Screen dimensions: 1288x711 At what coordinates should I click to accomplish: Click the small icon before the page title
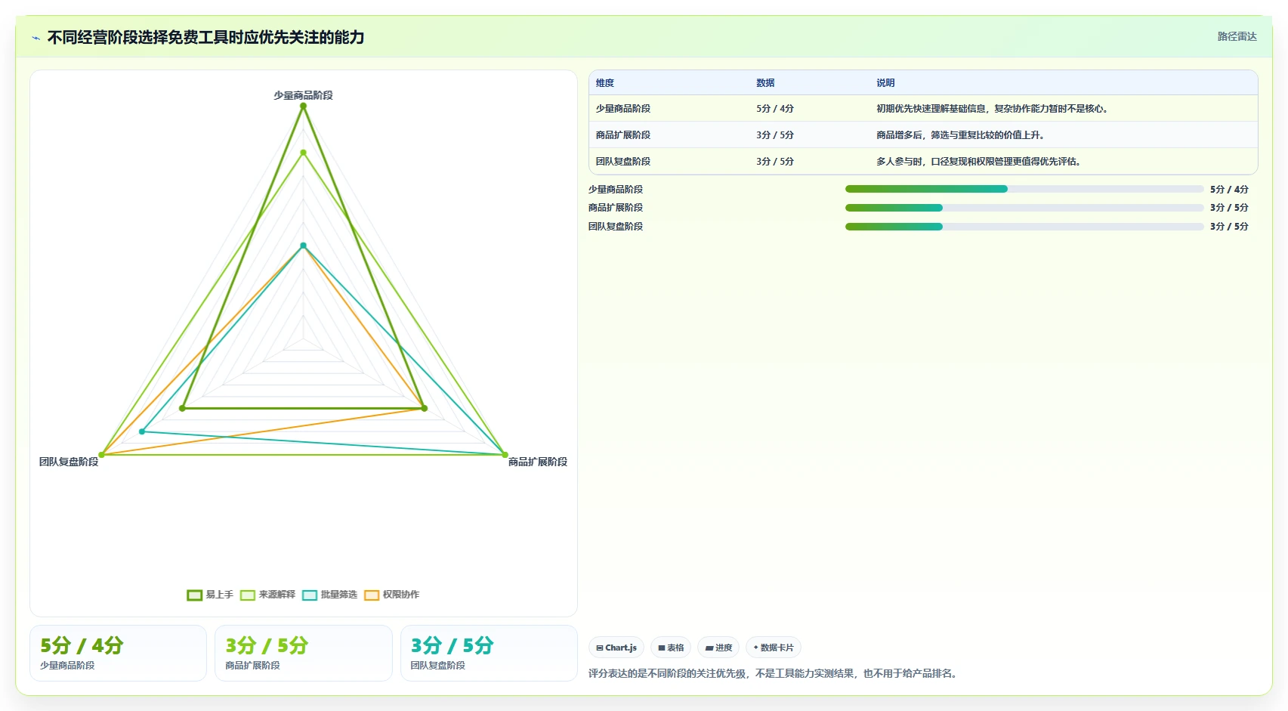click(x=36, y=38)
